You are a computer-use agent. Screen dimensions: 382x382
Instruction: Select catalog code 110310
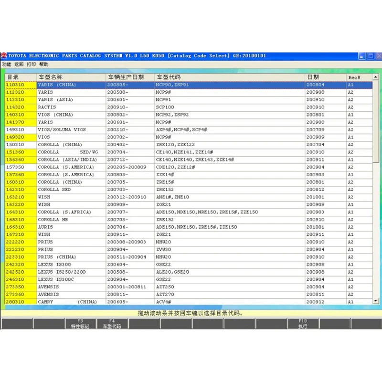[21, 85]
